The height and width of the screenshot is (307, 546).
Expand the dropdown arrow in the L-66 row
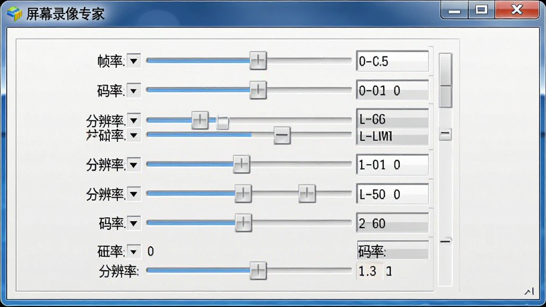pos(134,120)
